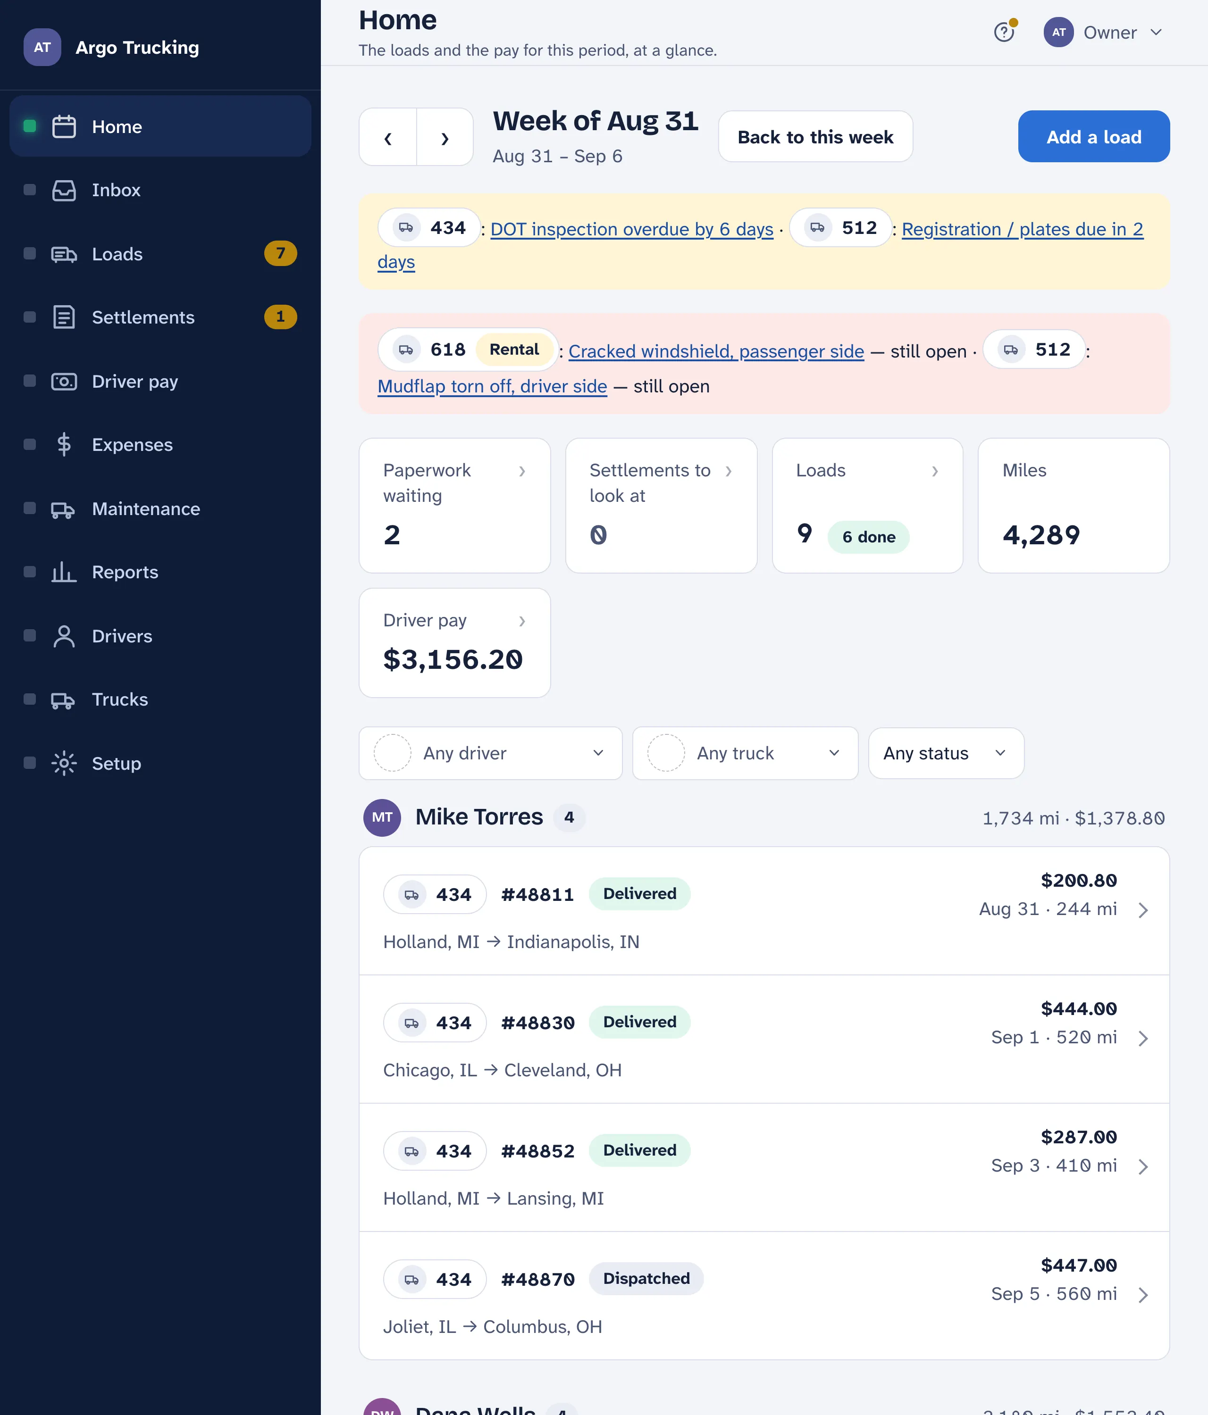This screenshot has height=1415, width=1208.
Task: Open the Driver pay $3,156.20 card
Action: coord(454,642)
